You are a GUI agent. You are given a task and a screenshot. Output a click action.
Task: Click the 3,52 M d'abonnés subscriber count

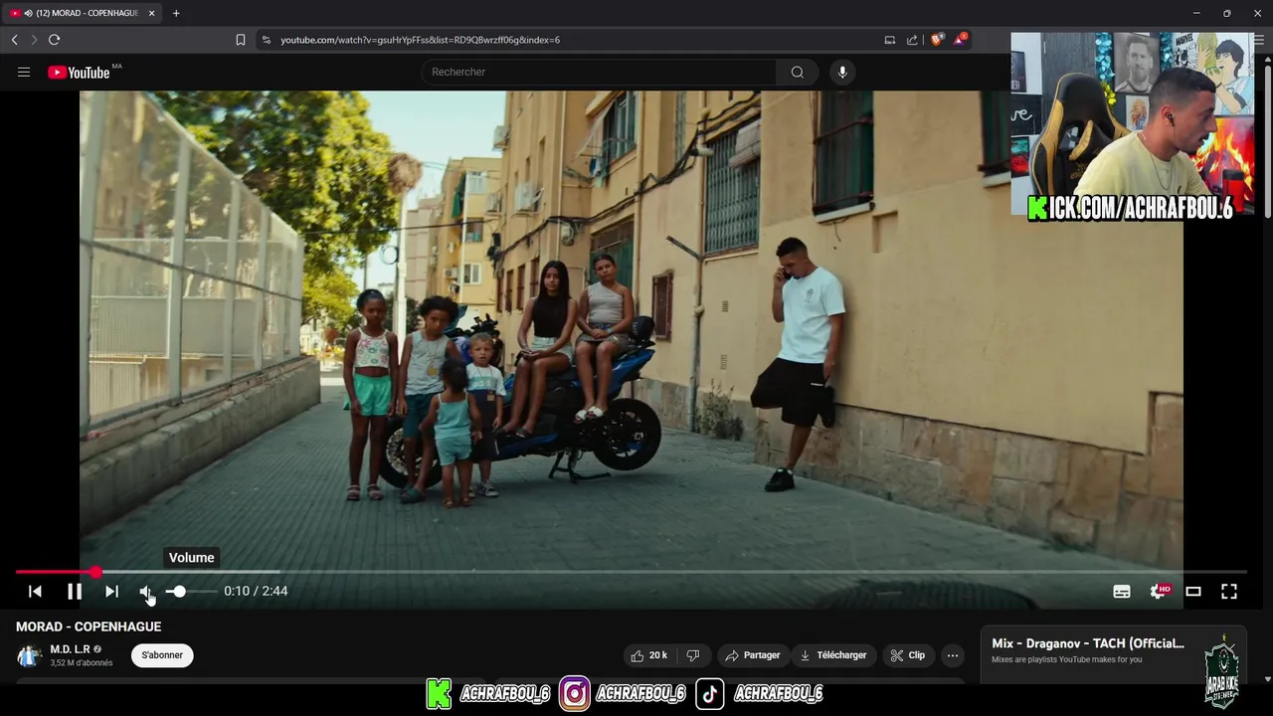(x=82, y=663)
